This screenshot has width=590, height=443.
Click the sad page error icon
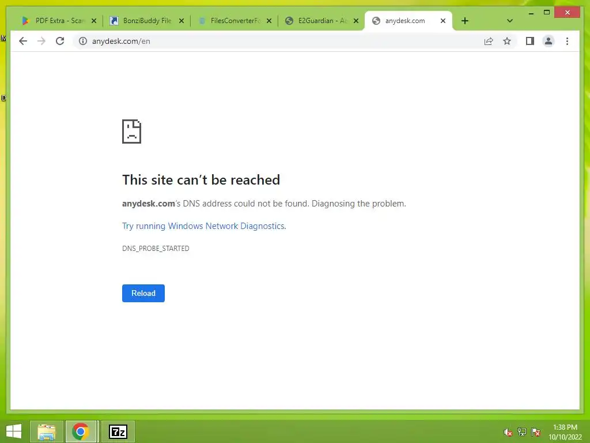(132, 132)
